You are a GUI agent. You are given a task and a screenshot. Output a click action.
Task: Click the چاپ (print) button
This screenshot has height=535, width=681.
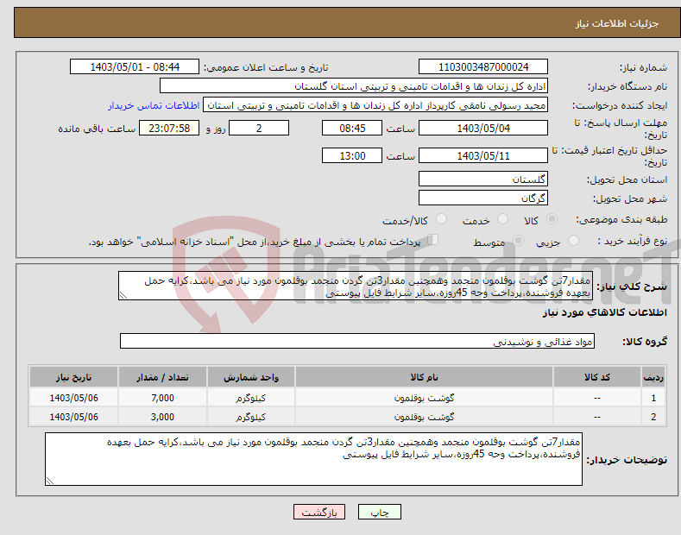(379, 512)
